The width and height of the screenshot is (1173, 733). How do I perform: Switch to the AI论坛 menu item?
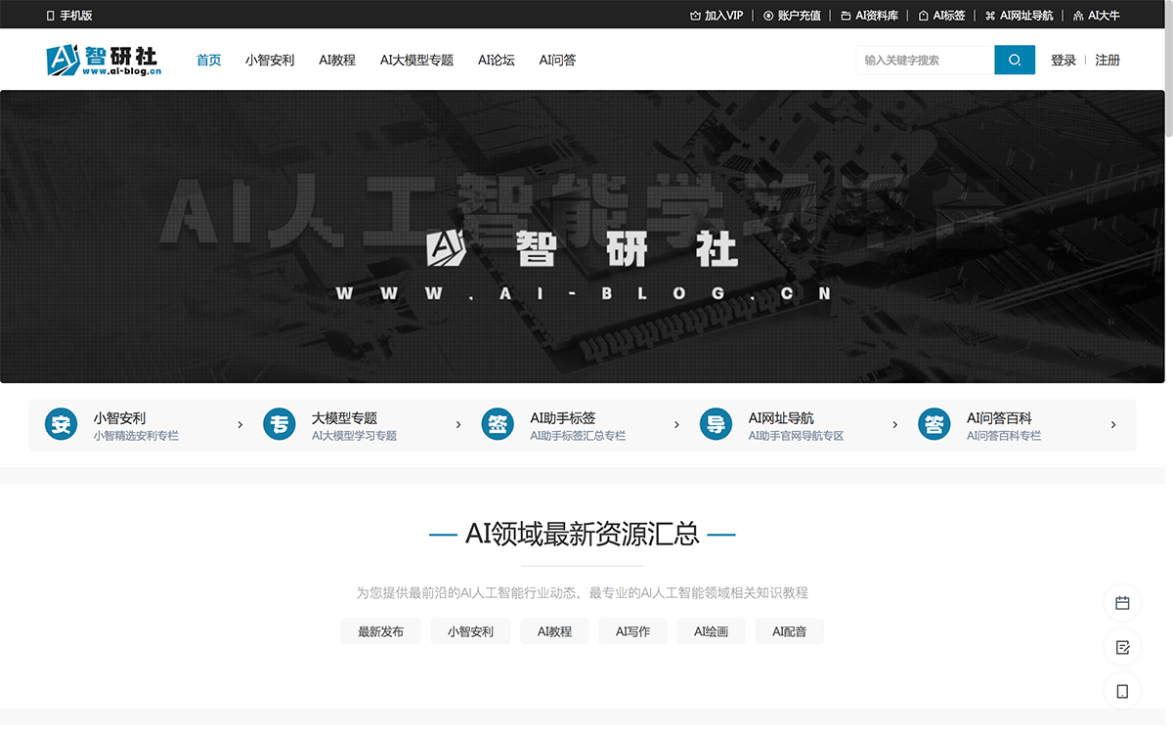pos(496,60)
